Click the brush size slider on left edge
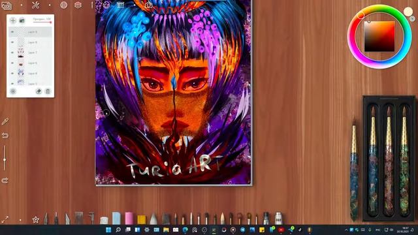The height and width of the screenshot is (235, 418). click(5, 158)
